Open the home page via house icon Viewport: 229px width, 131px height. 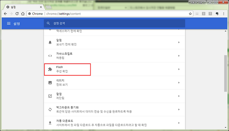coord(23,14)
